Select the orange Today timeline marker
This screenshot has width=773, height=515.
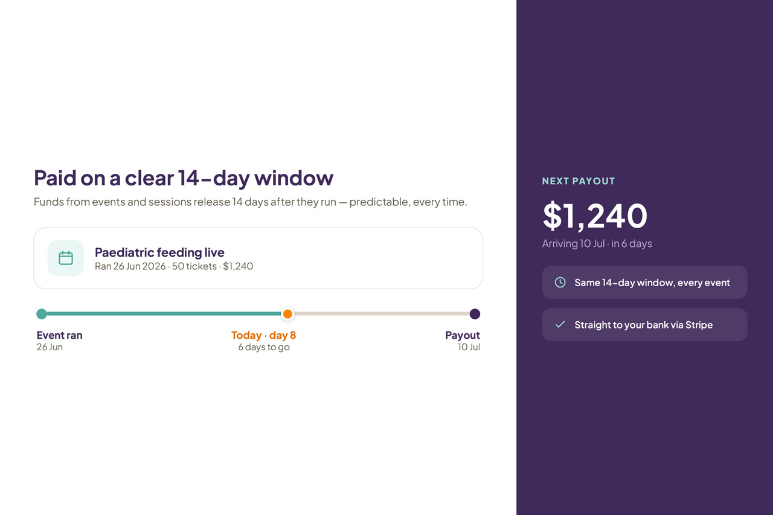point(288,314)
